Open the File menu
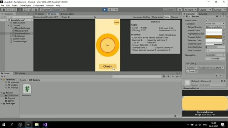Screen dimensions: 228x128 pyautogui.click(x=2, y=6)
